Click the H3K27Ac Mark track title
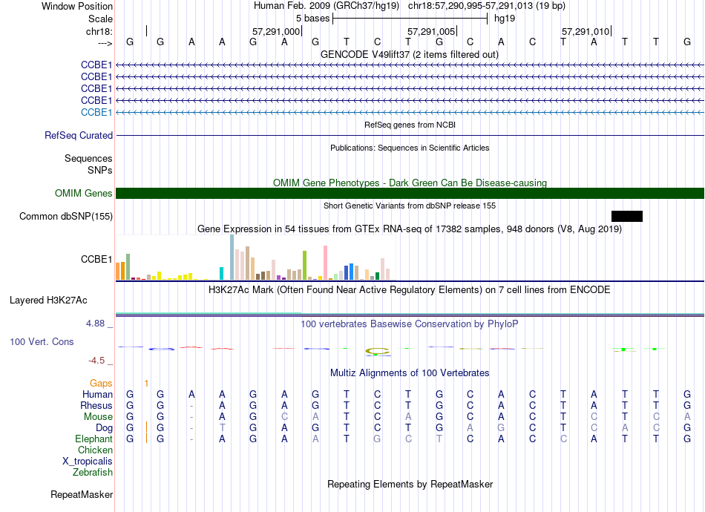Viewport: 705px width, 512px height. [410, 289]
